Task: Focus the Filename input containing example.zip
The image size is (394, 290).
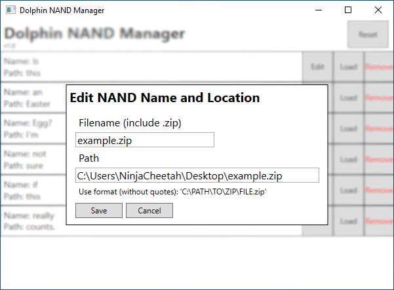Action: [145, 139]
